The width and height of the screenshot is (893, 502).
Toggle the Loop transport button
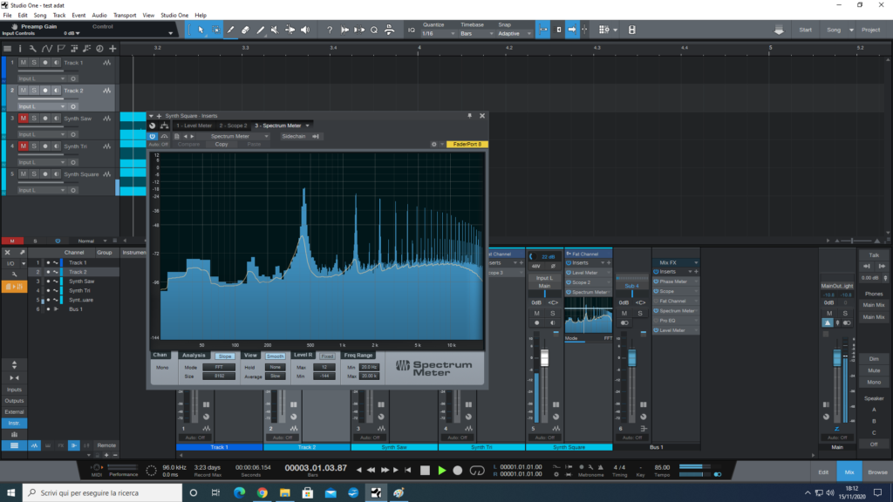[477, 471]
